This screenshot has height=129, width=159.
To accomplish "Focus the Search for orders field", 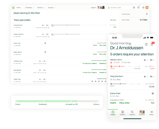I will [x=119, y=8].
